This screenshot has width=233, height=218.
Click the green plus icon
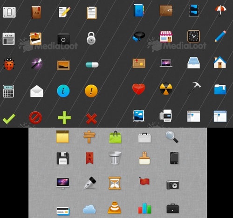pyautogui.click(x=64, y=118)
